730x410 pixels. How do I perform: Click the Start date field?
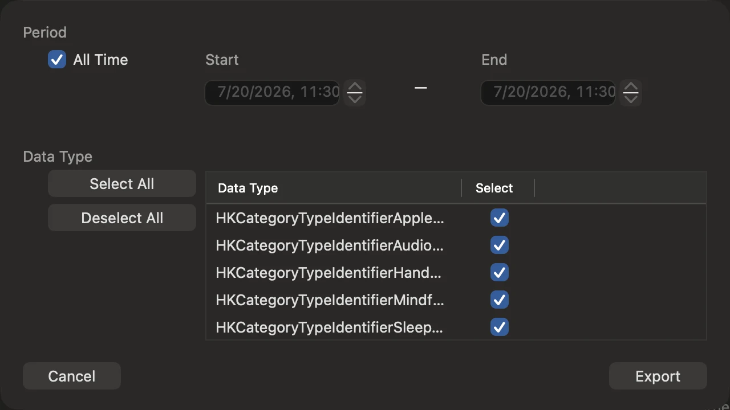pyautogui.click(x=273, y=92)
